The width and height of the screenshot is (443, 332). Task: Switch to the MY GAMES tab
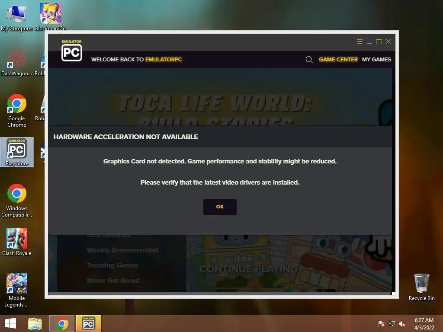(x=377, y=60)
